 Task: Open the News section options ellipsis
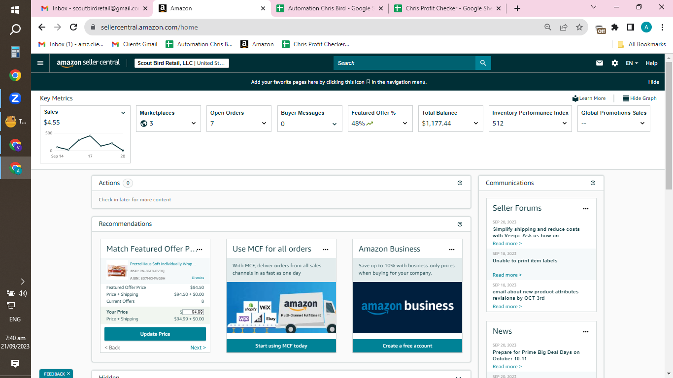[x=586, y=332]
